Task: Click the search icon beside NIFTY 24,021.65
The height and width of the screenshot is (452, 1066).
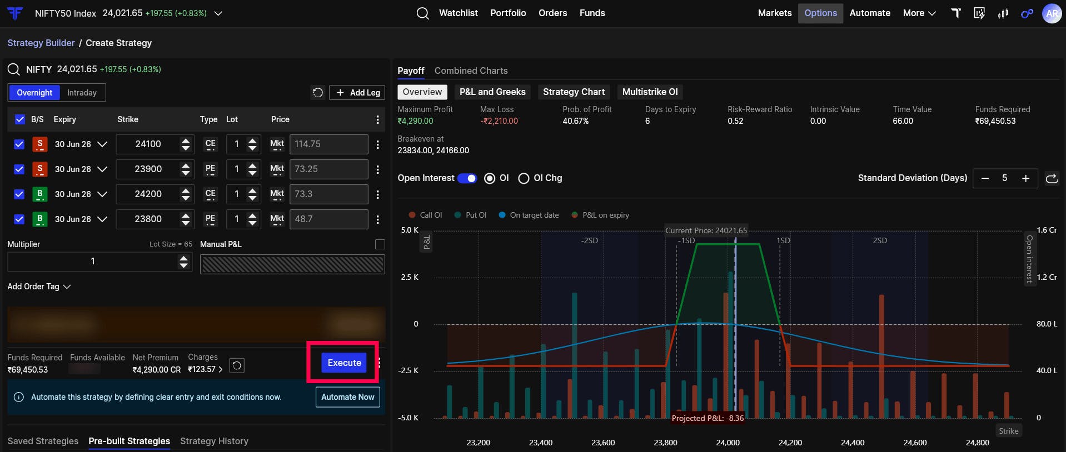Action: point(14,69)
